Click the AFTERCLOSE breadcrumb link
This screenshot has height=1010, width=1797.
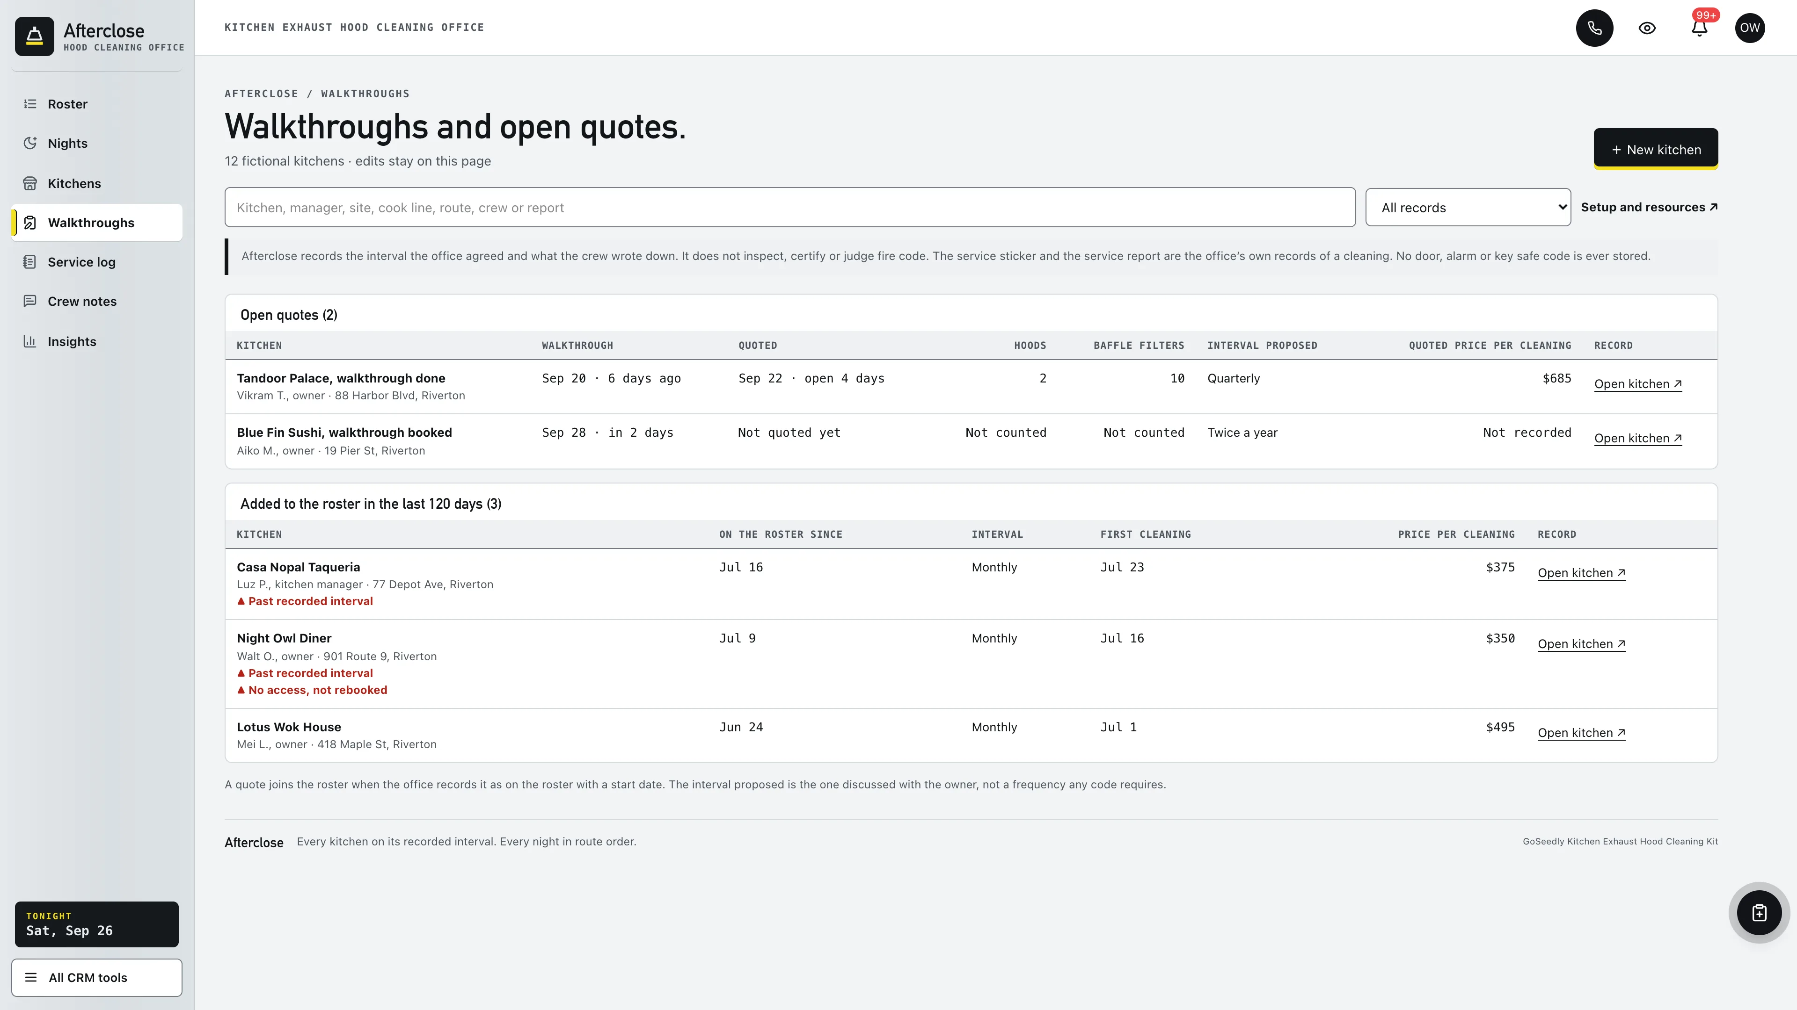(261, 94)
